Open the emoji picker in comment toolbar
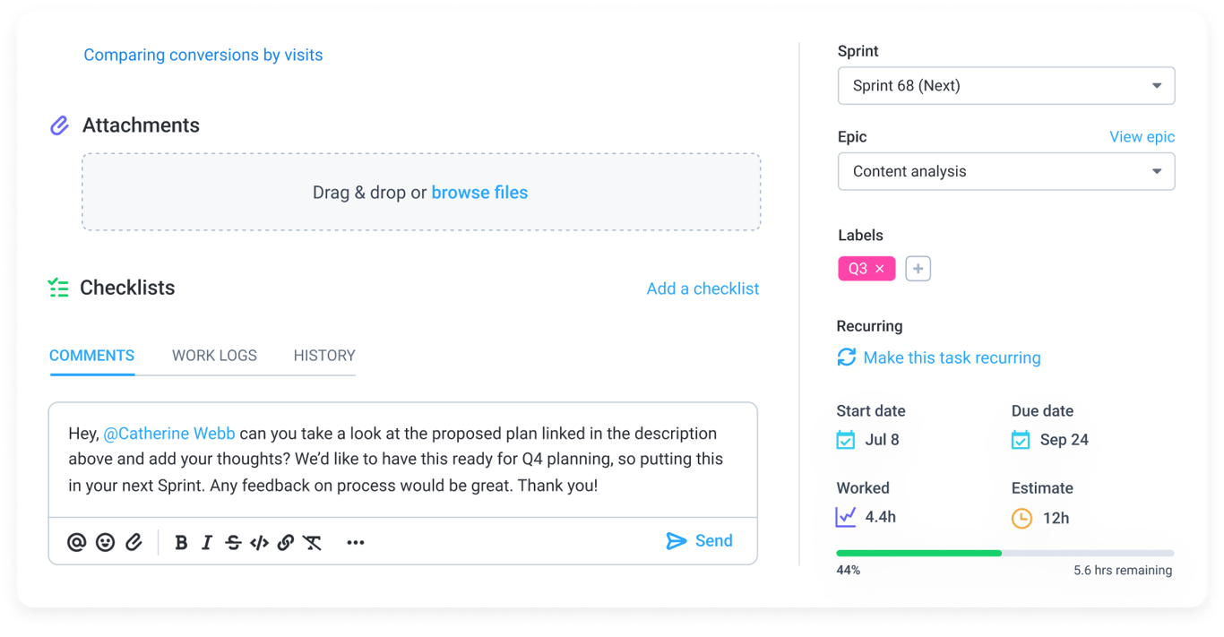 click(x=106, y=542)
